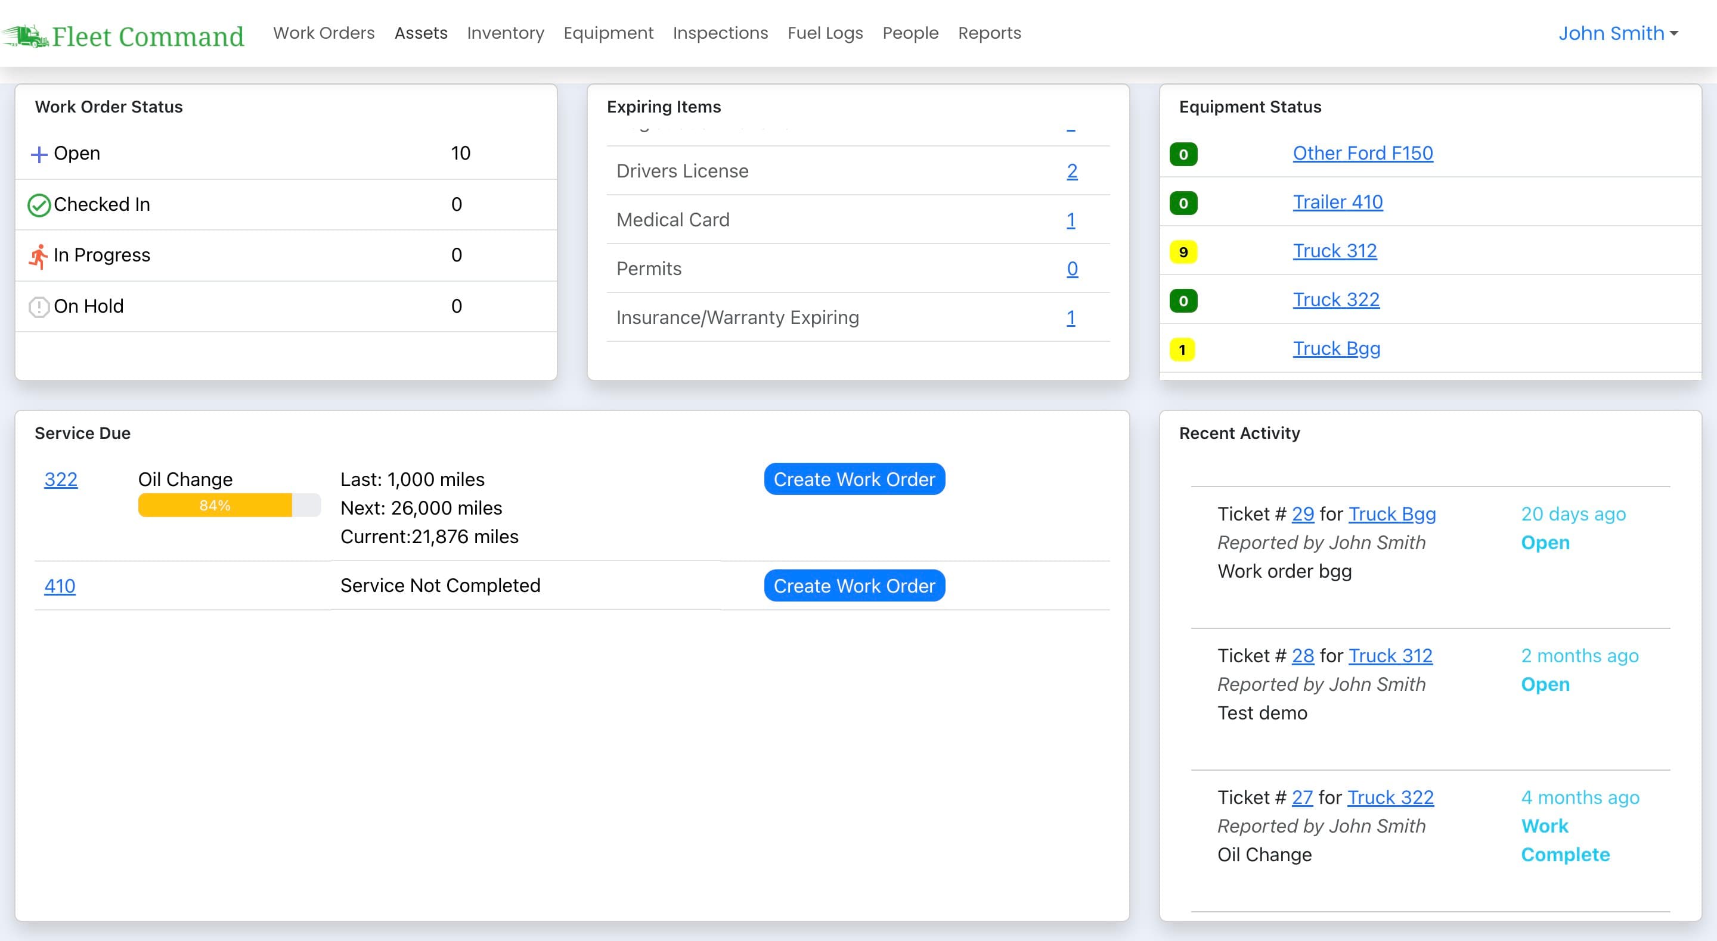This screenshot has height=941, width=1717.
Task: Go to the Inventory page
Action: pyautogui.click(x=505, y=33)
